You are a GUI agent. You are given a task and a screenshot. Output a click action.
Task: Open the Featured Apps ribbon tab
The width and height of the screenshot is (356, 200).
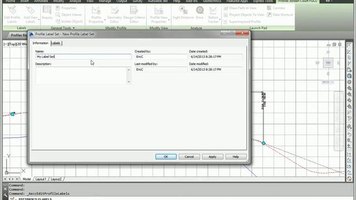click(x=237, y=1)
